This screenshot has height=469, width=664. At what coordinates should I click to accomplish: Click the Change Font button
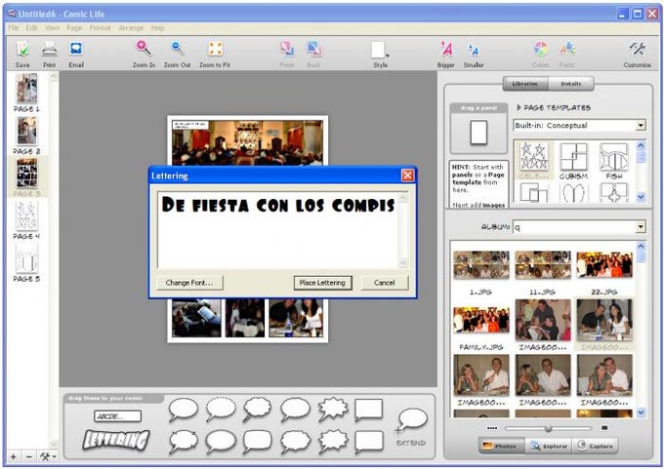(189, 283)
